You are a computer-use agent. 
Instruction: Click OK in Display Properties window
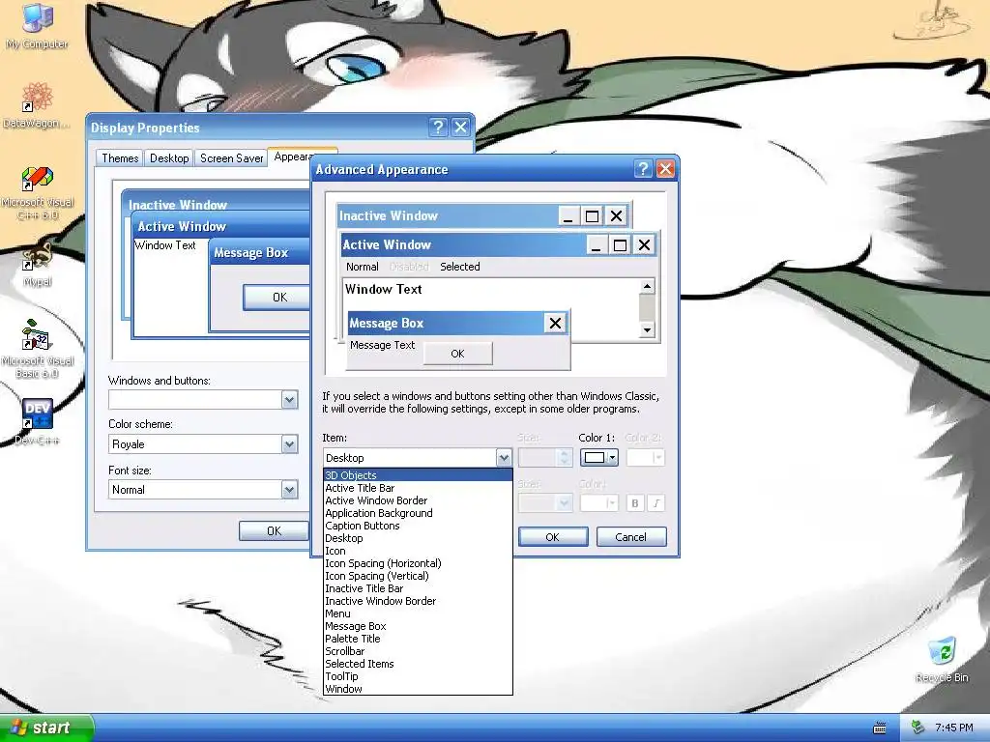click(274, 530)
